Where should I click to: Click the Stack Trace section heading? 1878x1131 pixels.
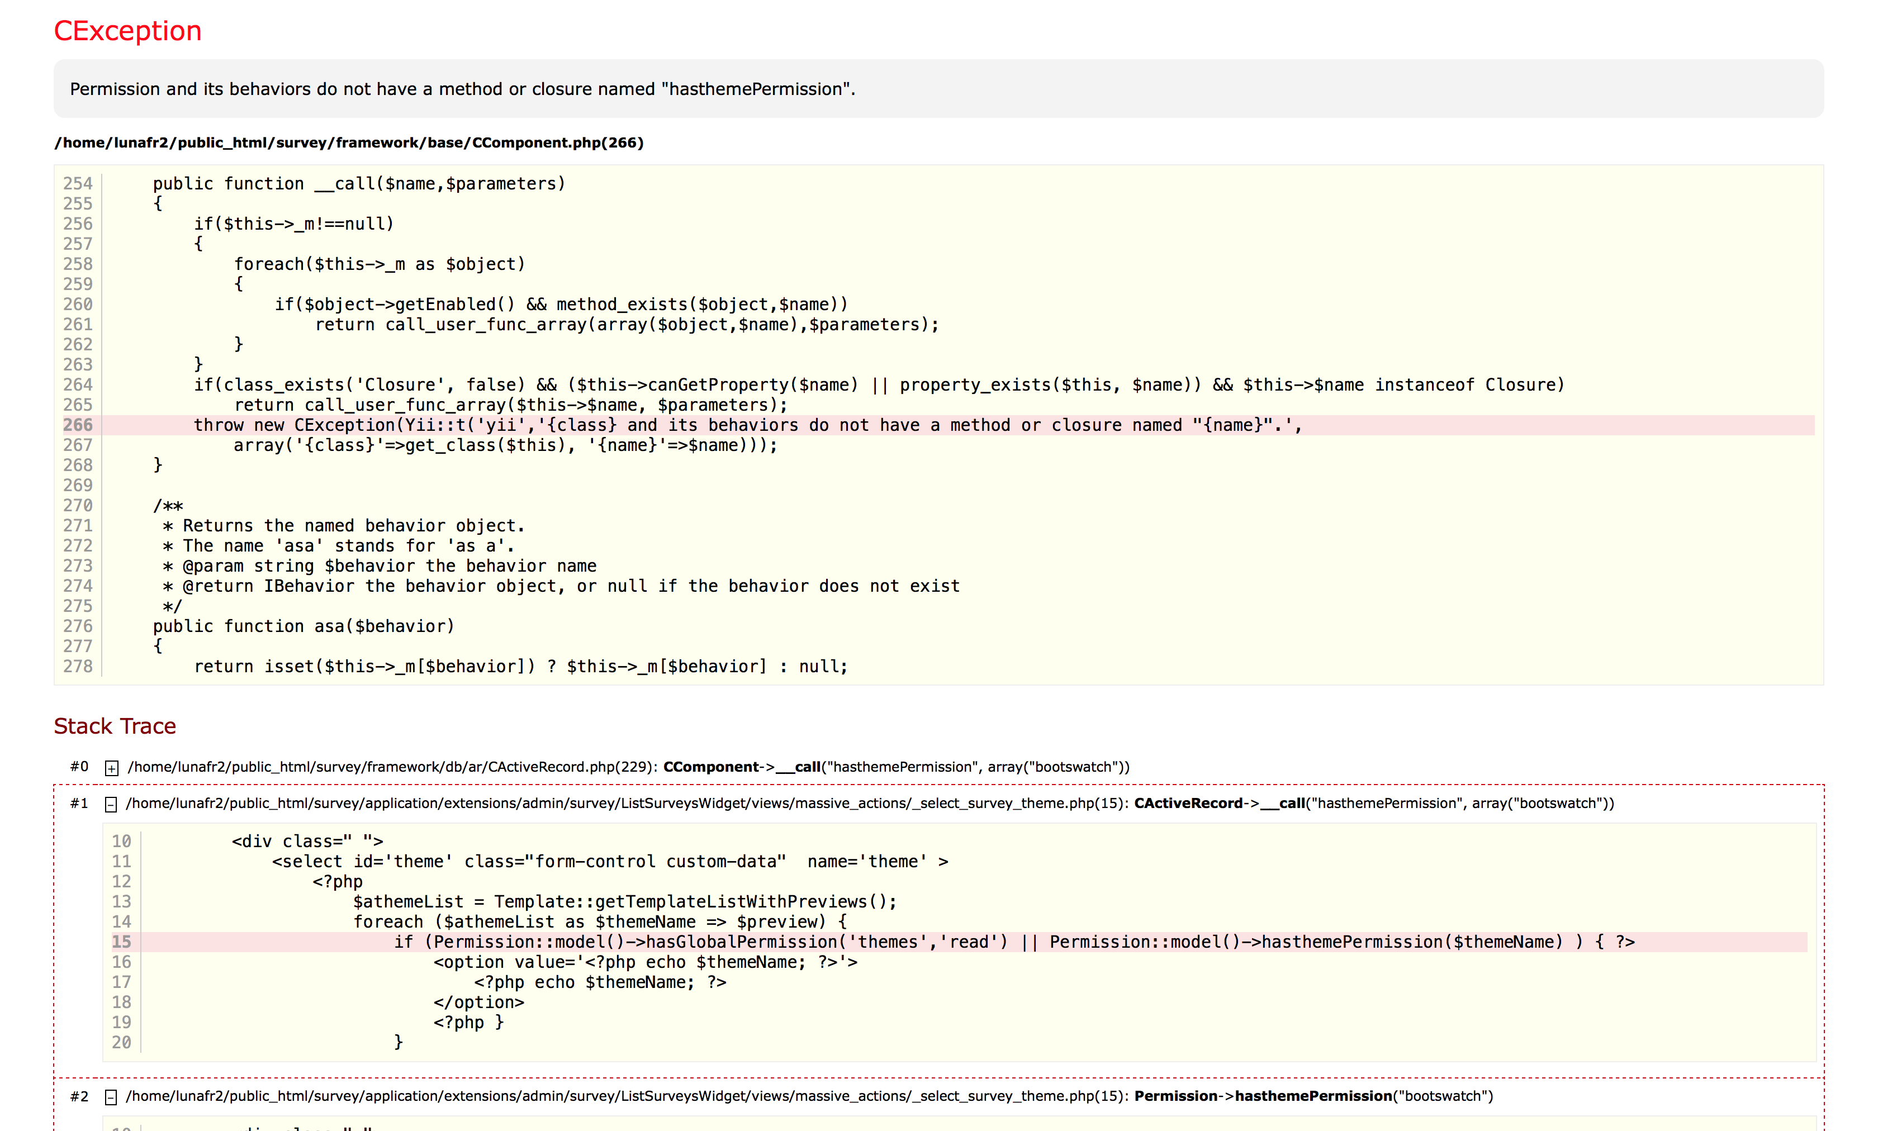115,725
